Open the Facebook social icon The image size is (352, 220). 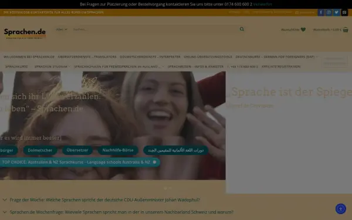pos(321,12)
